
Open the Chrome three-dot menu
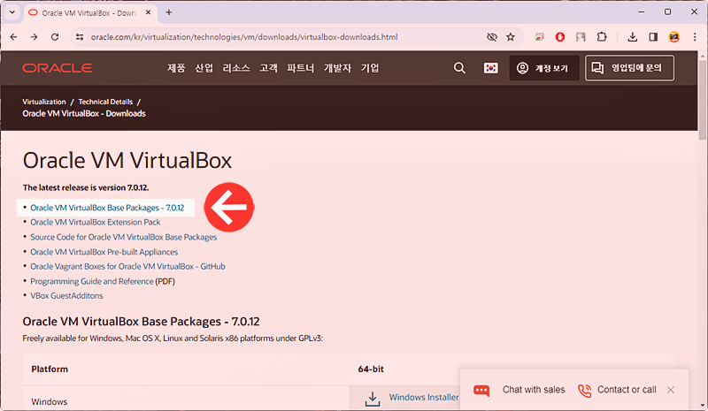click(x=695, y=37)
